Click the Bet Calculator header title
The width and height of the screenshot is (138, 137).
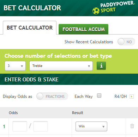(32, 8)
